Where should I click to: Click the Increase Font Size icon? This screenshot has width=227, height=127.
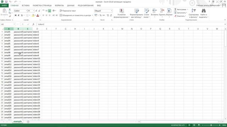pyautogui.click(x=36, y=11)
